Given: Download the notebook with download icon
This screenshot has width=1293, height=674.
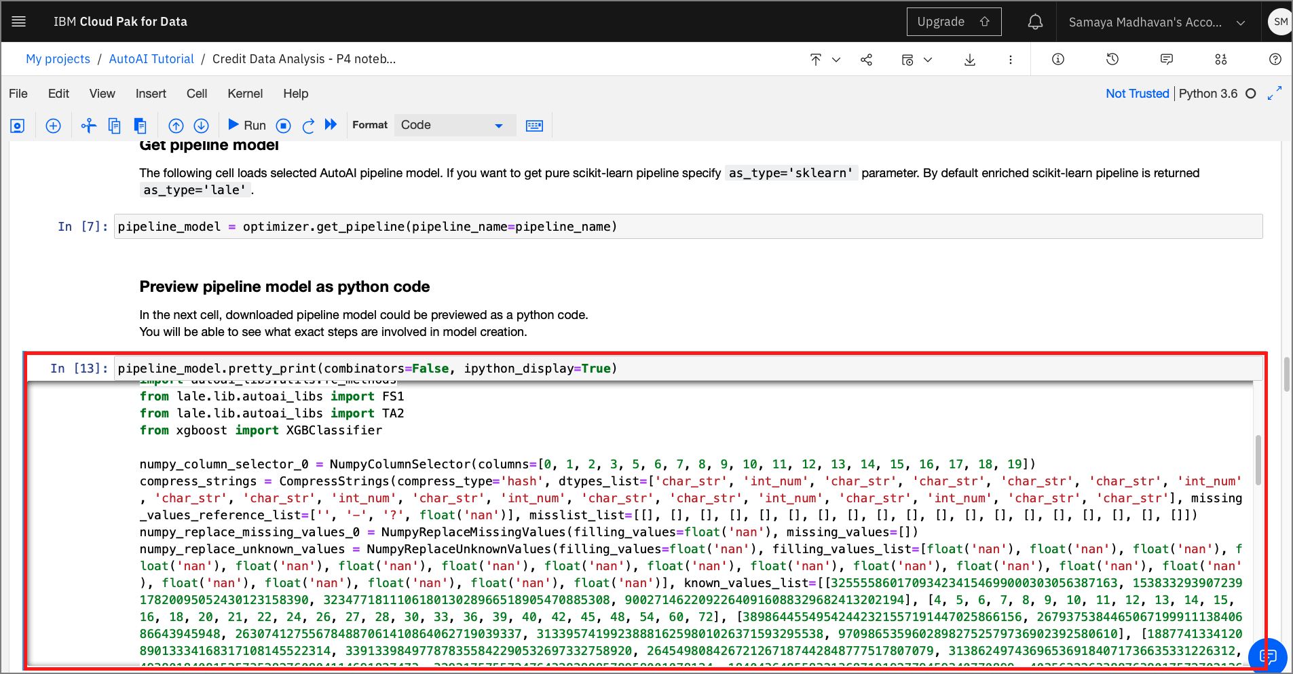Looking at the screenshot, I should (969, 60).
